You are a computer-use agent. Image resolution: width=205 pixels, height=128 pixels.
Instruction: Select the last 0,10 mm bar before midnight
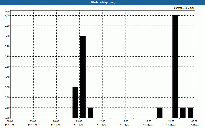[x=191, y=113]
